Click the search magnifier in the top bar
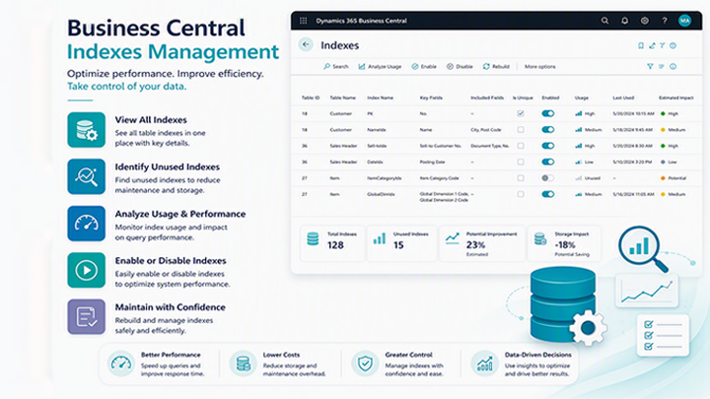 coord(604,21)
